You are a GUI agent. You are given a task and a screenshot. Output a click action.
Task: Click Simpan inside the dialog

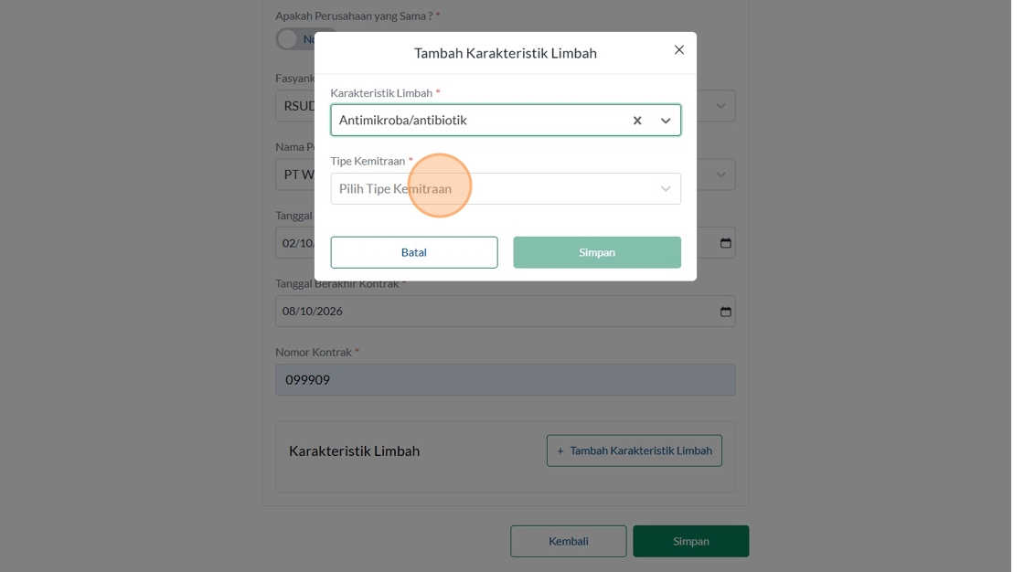(x=597, y=252)
